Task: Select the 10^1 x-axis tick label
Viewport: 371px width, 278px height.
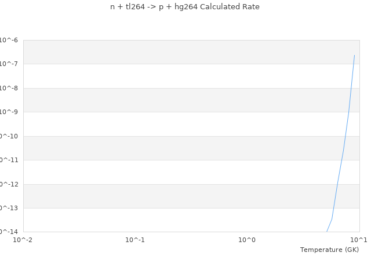Action: tap(358, 239)
